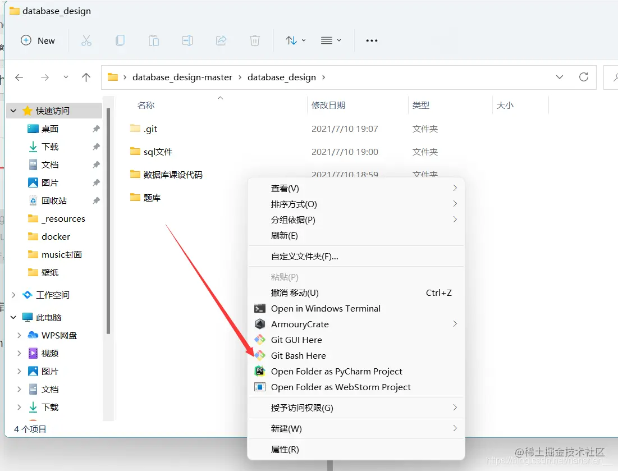Choose 自定义文件夹(F)... in context menu
618x471 pixels.
click(356, 257)
